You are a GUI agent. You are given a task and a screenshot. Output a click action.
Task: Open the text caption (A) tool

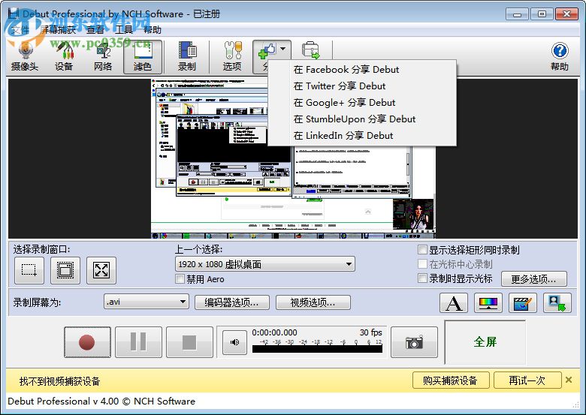click(454, 302)
